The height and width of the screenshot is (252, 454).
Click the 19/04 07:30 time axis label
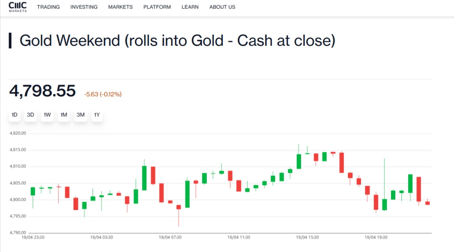coord(170,237)
